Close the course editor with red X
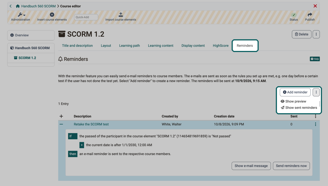Image resolution: width=328 pixels, height=186 pixels. point(315,6)
